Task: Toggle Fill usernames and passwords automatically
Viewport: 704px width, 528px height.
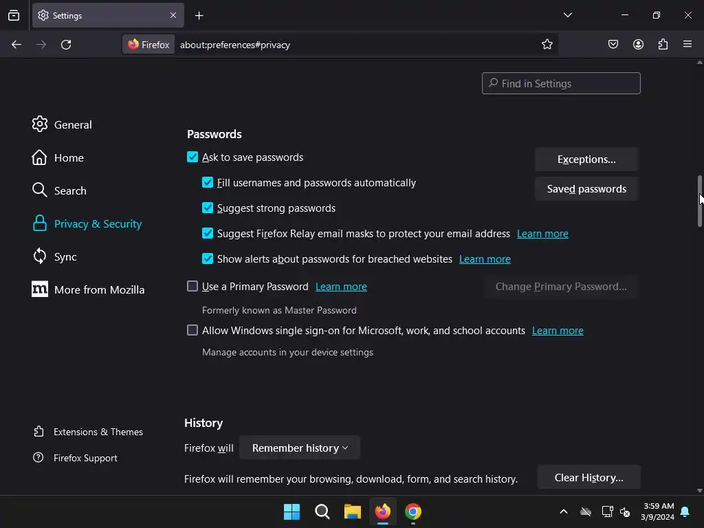Action: 208,182
